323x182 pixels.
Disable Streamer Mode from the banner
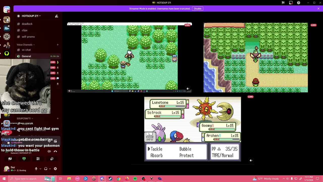198,9
